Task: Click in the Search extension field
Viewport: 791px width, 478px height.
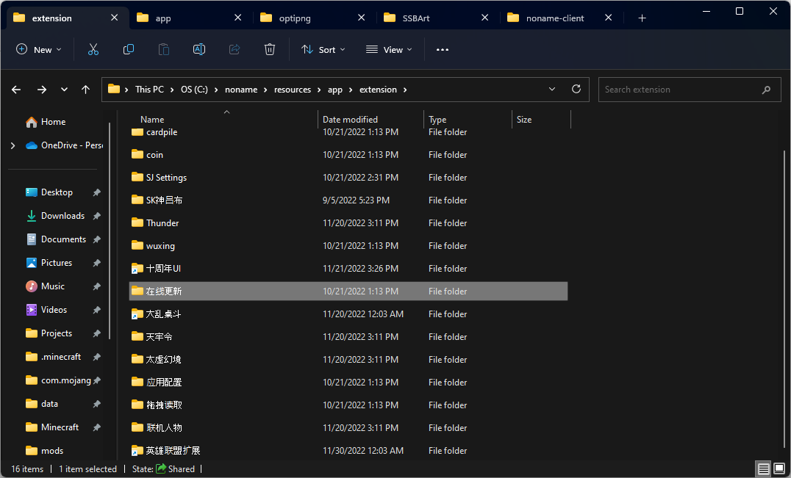Action: (680, 90)
